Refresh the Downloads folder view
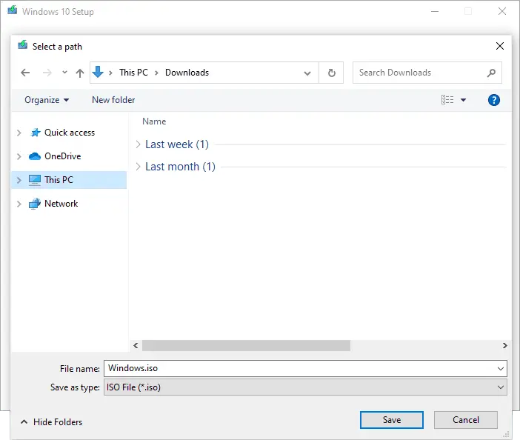Viewport: 520px width, 440px height. click(331, 73)
